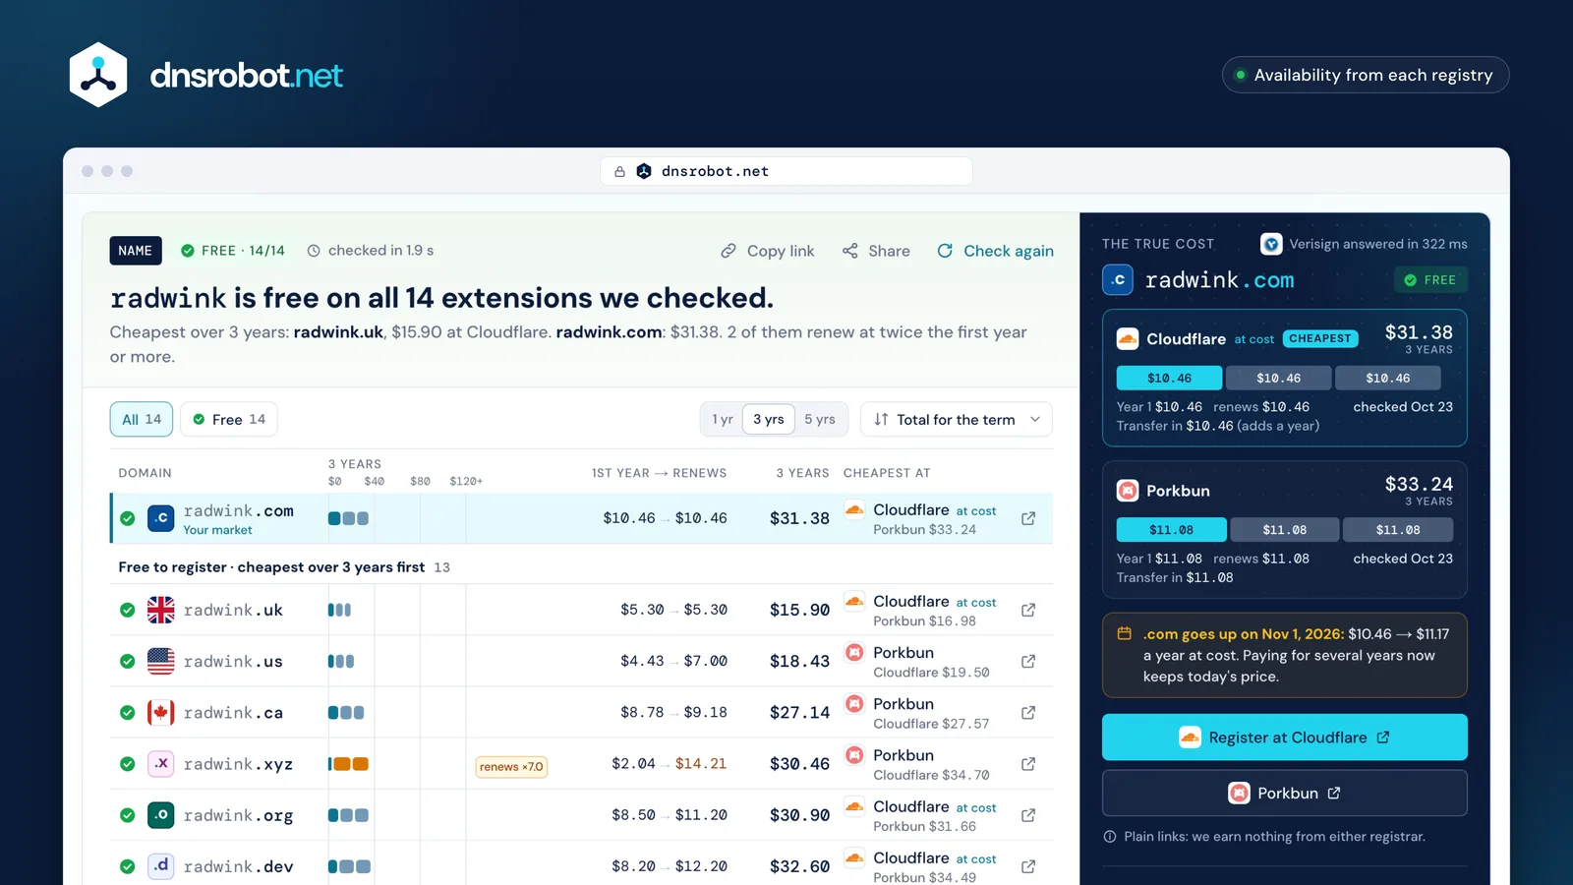
Task: Click the 'Availability from each registry' badge
Action: pyautogui.click(x=1366, y=75)
